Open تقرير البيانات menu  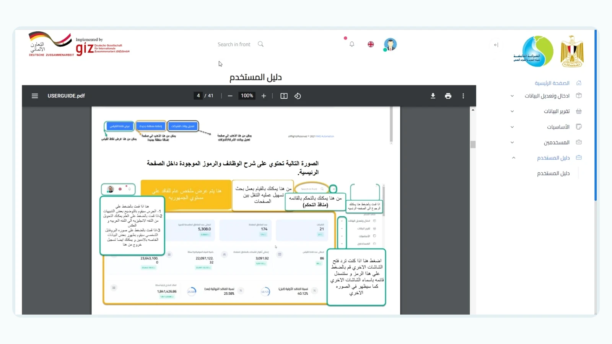click(x=557, y=111)
